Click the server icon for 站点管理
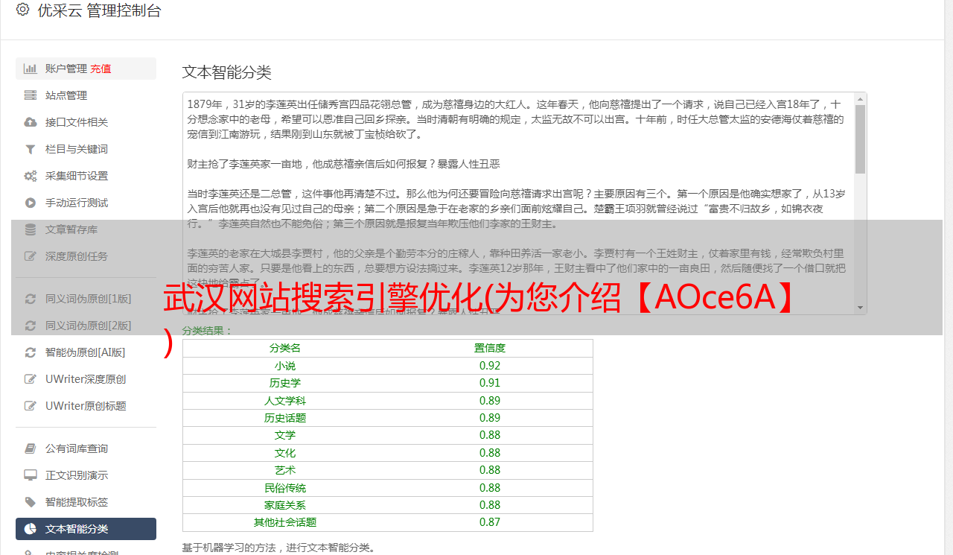Image resolution: width=953 pixels, height=555 pixels. 30,95
